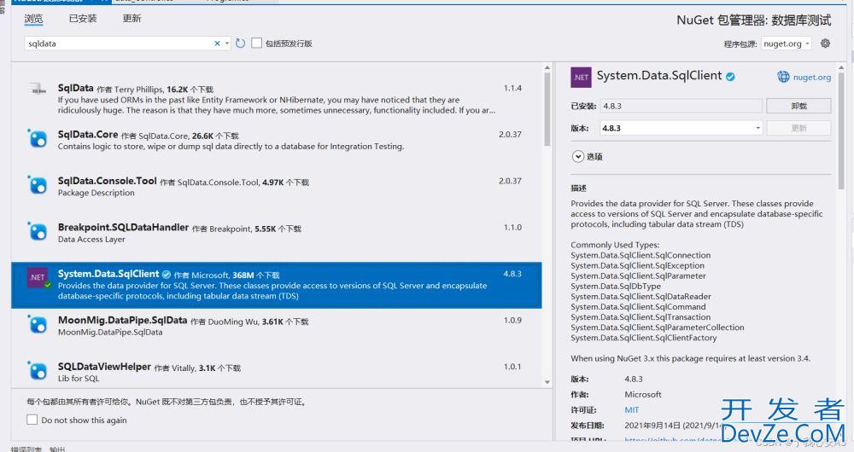Click the verified badge in the SqlClient list row
Image resolution: width=854 pixels, height=452 pixels.
pos(167,275)
